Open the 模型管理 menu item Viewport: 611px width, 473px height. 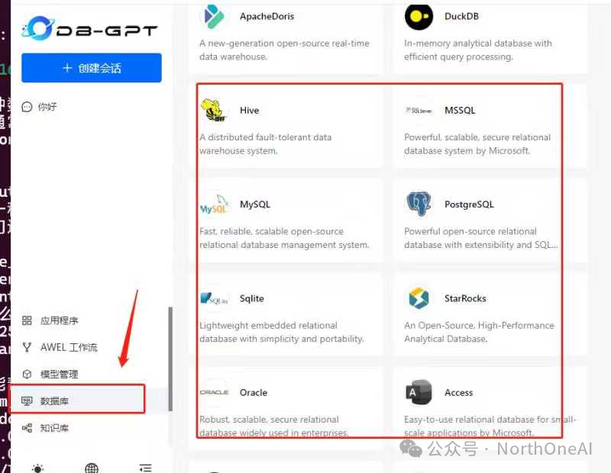click(x=60, y=374)
